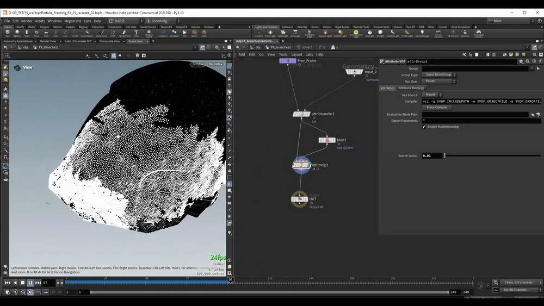544x306 pixels.
Task: Switch to Render View tab
Action: click(48, 41)
